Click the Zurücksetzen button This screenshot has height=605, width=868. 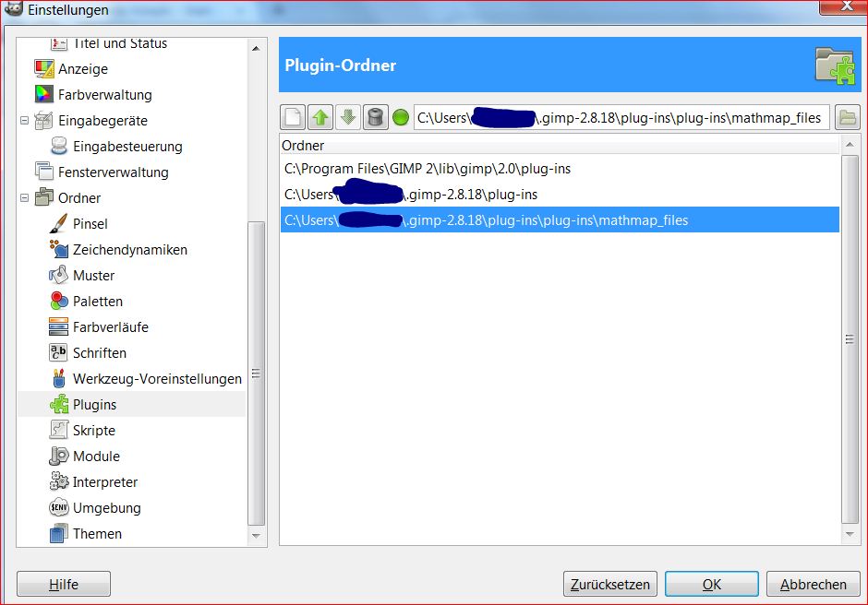point(610,584)
